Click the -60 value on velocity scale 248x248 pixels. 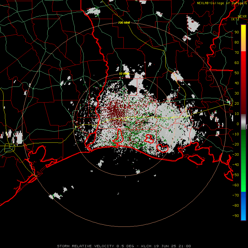tap(236, 185)
